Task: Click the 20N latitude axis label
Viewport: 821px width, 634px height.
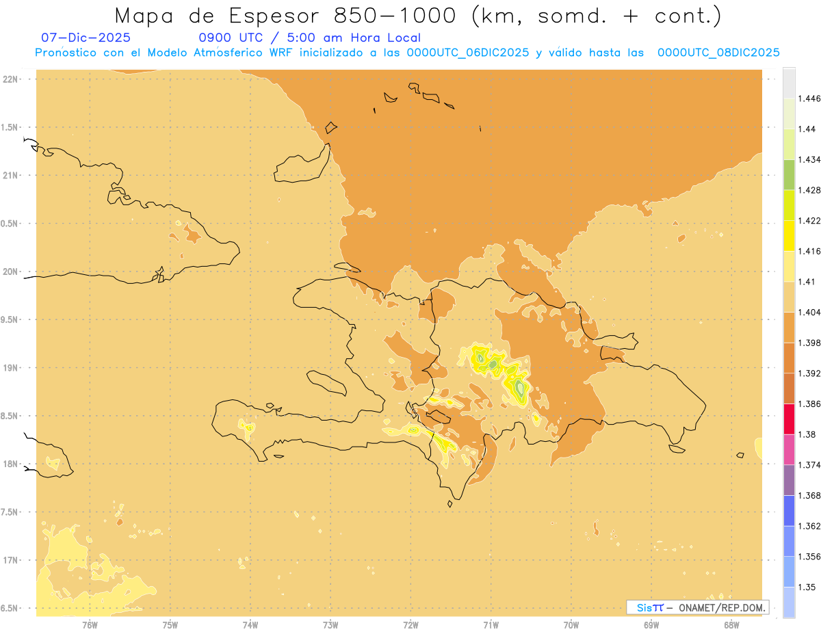Action: 10,272
